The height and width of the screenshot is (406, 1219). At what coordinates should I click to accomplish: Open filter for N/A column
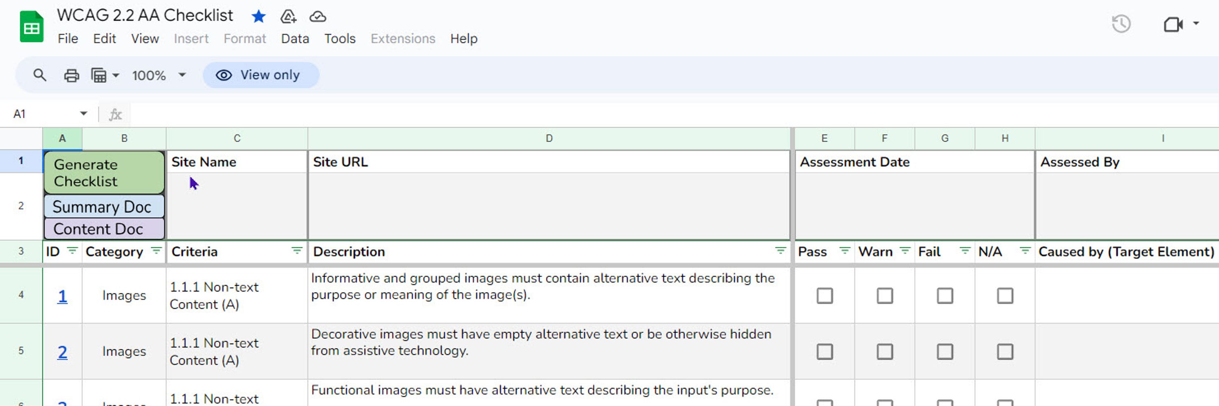click(x=1025, y=251)
